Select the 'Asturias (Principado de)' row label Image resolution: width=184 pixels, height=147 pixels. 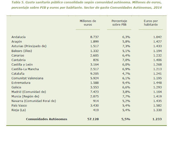point(29,46)
